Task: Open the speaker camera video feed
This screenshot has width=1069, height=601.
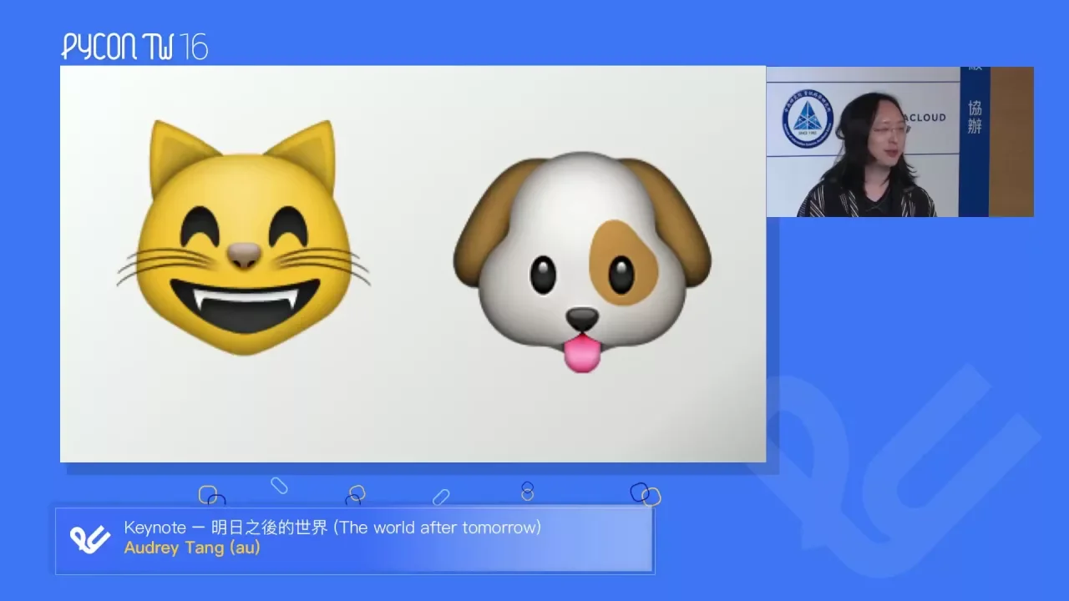Action: point(899,142)
